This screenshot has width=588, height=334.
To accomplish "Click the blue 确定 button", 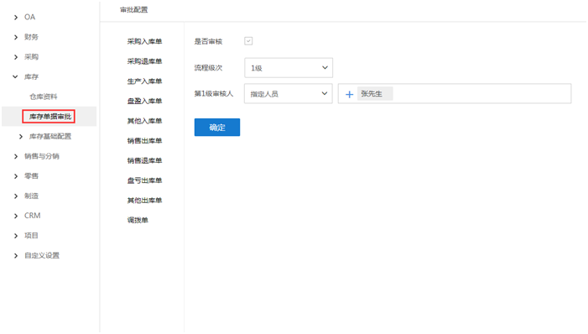I will tap(217, 128).
